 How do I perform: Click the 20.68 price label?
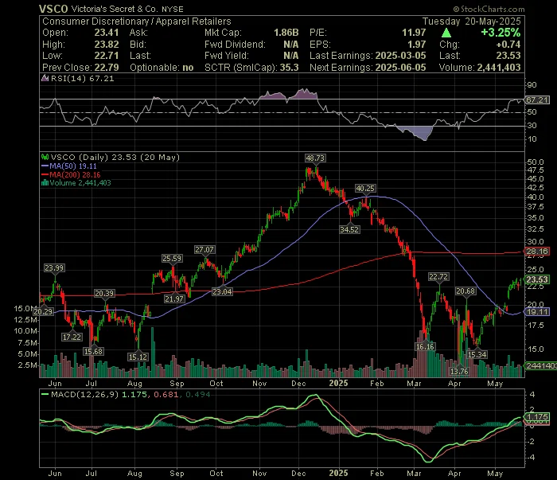pos(465,291)
